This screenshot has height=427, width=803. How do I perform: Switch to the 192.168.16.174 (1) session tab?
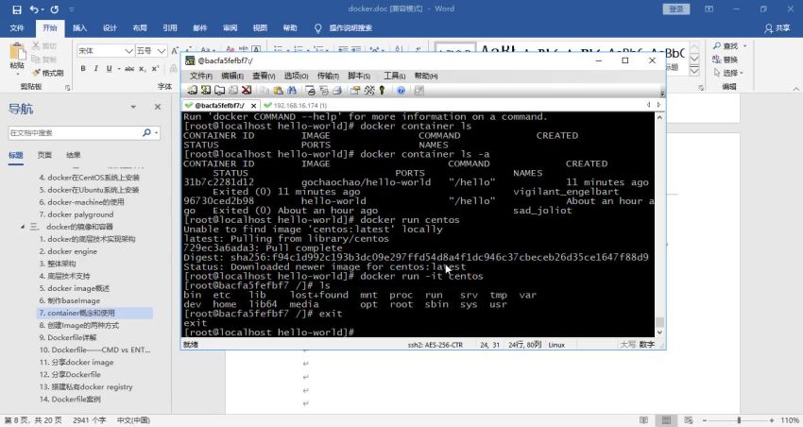(296, 106)
